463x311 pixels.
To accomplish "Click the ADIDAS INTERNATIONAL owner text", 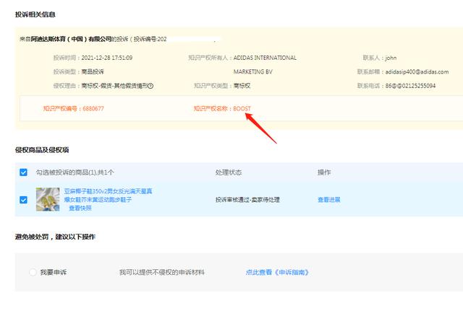I will [265, 58].
